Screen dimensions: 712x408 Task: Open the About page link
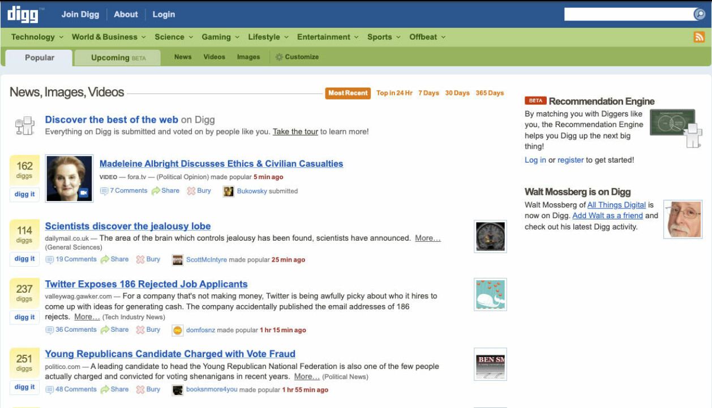[x=126, y=15]
